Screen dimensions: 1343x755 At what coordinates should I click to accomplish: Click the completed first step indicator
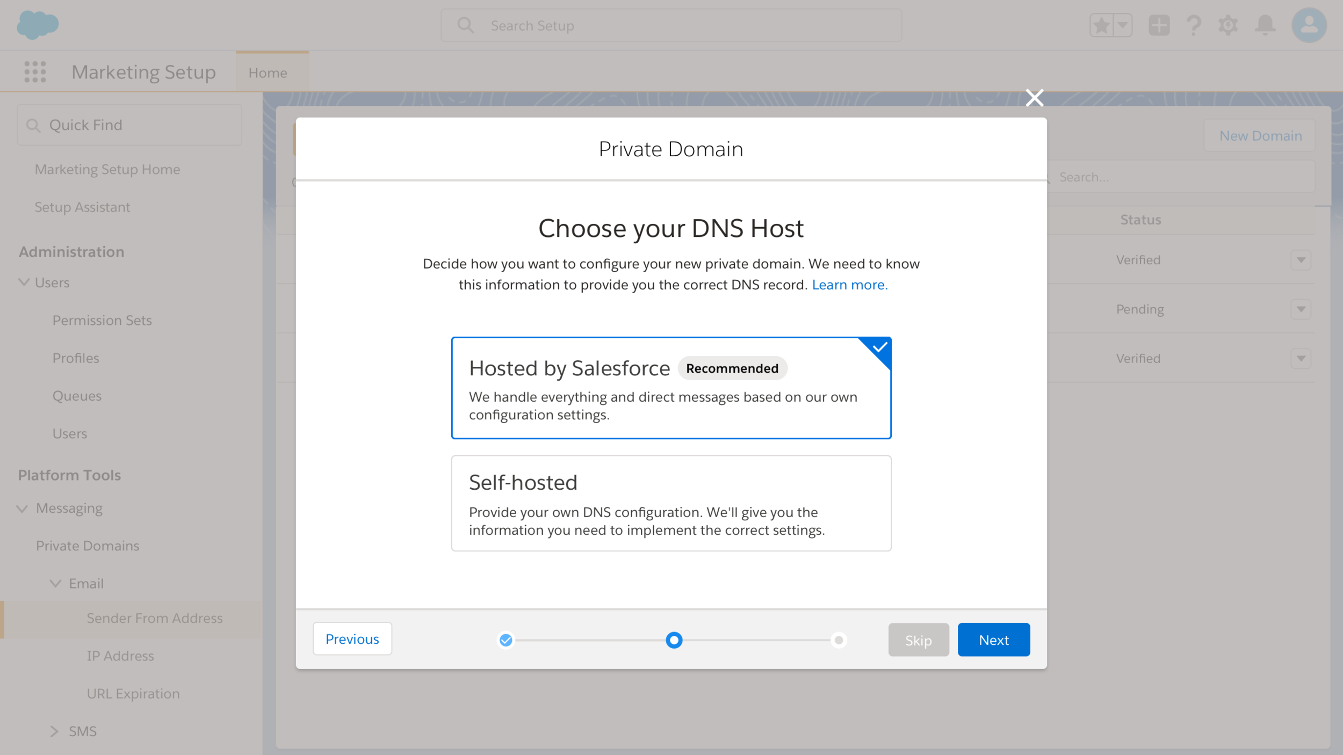coord(506,640)
